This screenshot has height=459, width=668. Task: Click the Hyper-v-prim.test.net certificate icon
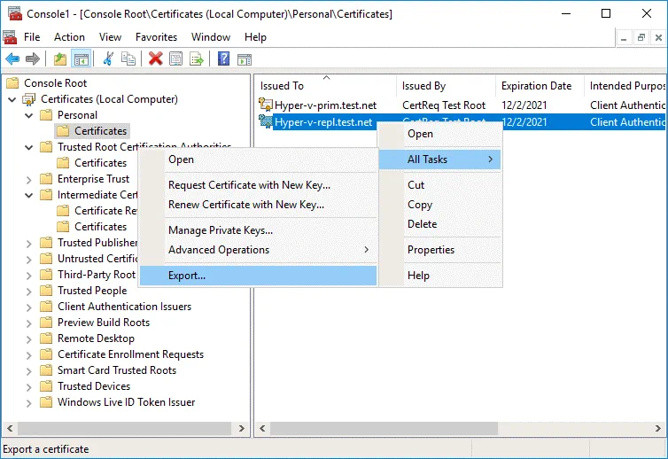265,105
